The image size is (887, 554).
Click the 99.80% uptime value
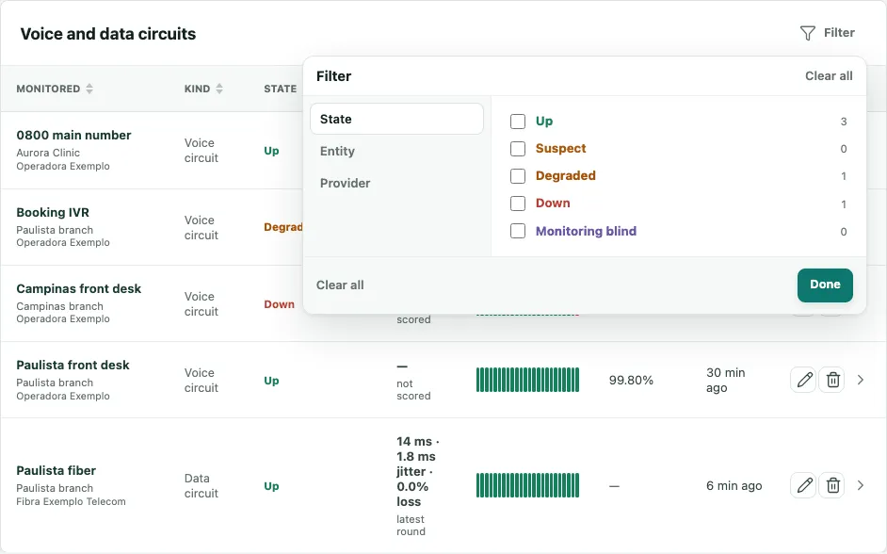point(631,381)
